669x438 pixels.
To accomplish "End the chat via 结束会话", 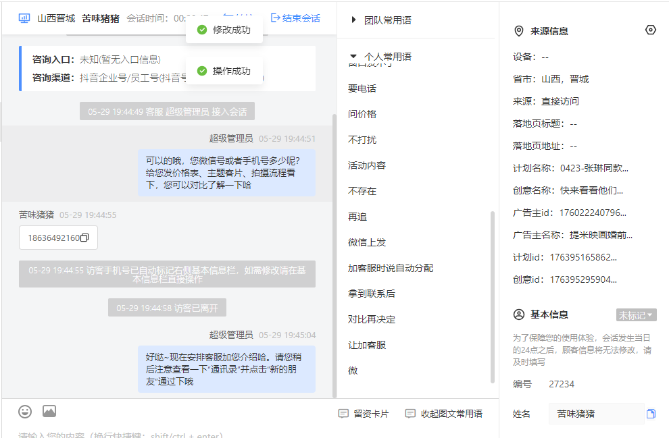I will [295, 18].
